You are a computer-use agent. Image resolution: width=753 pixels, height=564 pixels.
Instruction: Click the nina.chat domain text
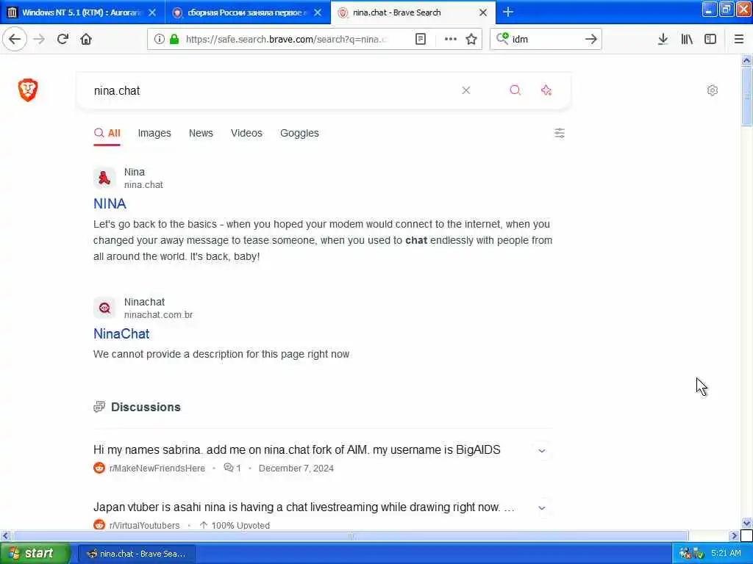143,184
